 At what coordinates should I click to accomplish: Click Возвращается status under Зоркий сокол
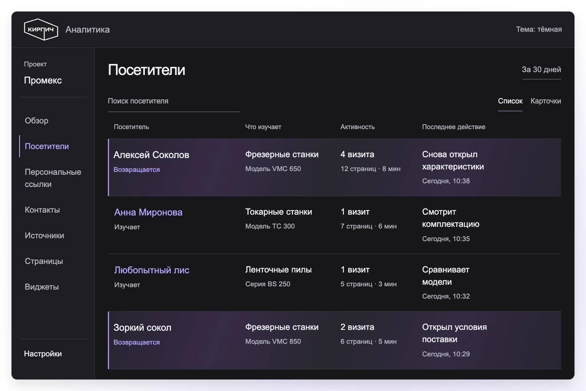137,342
